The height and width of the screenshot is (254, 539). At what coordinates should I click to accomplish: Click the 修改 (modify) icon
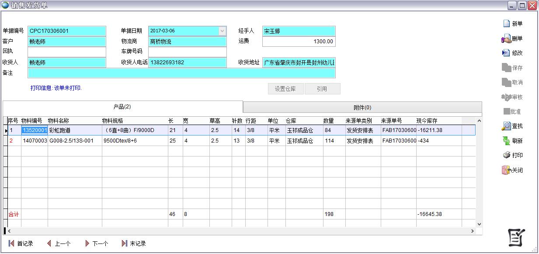[506, 53]
